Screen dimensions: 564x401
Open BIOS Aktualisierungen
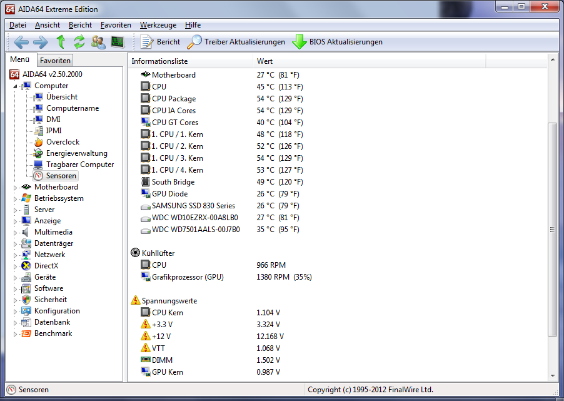337,42
